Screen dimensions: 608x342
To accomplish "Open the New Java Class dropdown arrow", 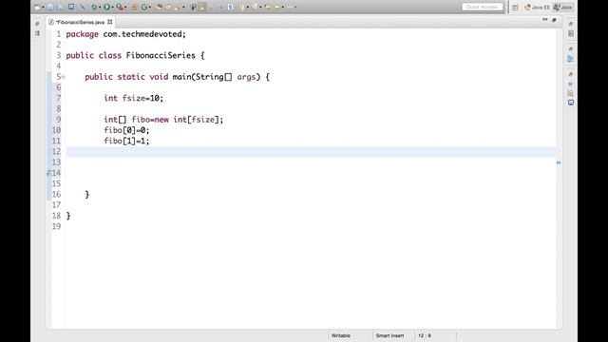I will pyautogui.click(x=150, y=7).
